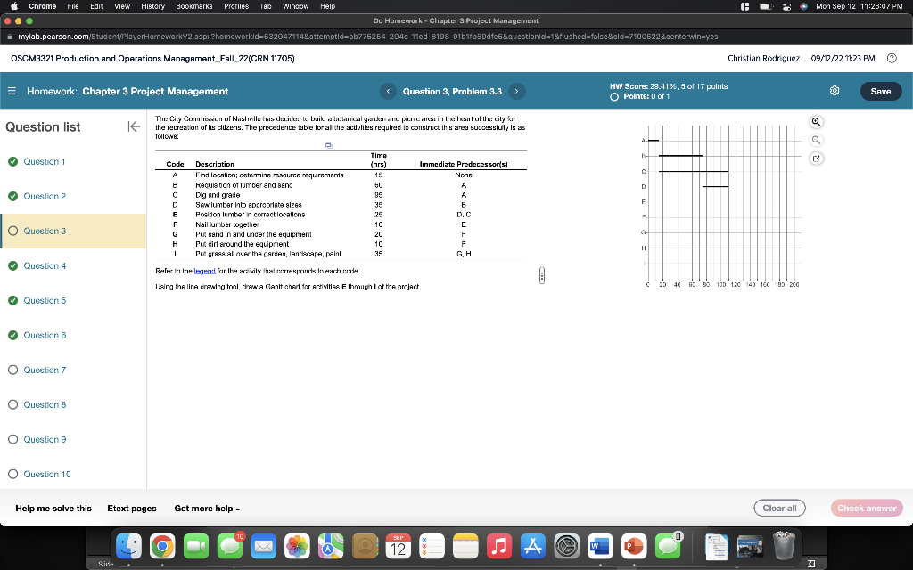
Task: Open Microsoft Word from the Dock
Action: [600, 547]
